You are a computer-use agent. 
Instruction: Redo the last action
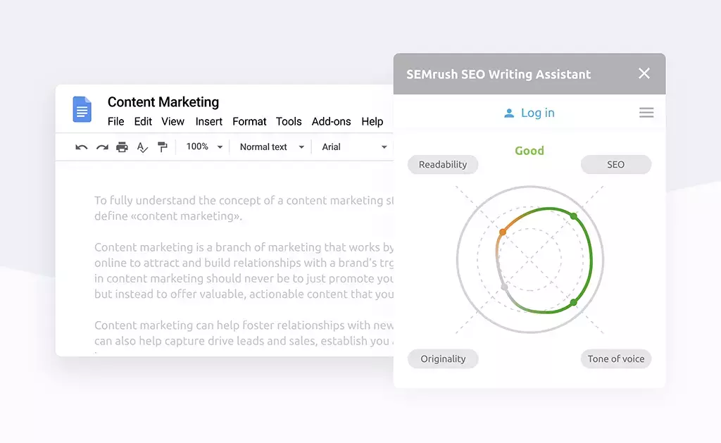[102, 147]
